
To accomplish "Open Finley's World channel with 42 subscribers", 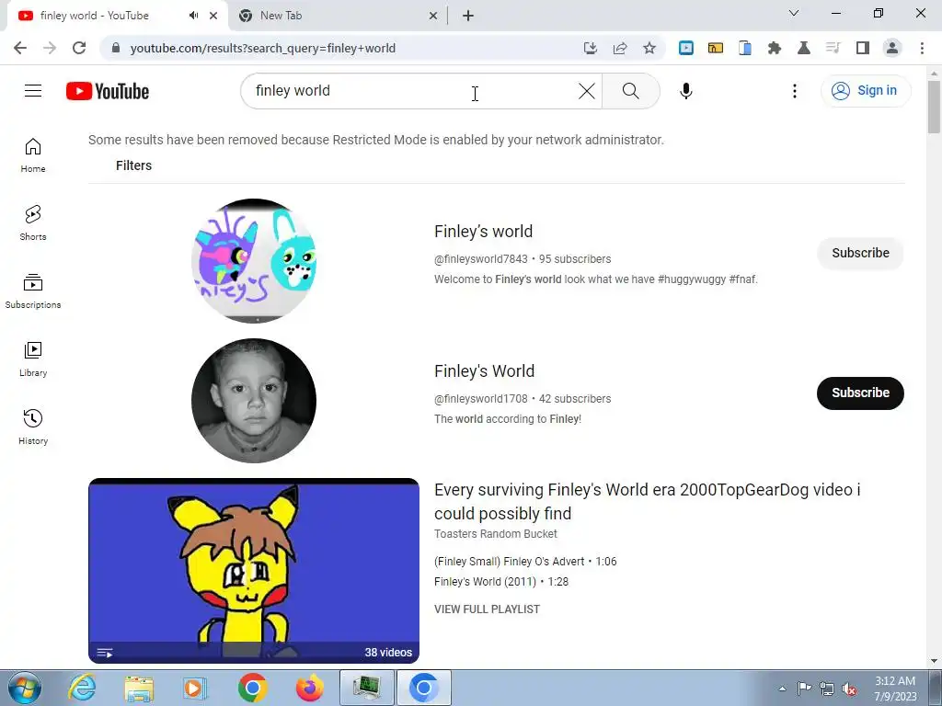I will (484, 371).
